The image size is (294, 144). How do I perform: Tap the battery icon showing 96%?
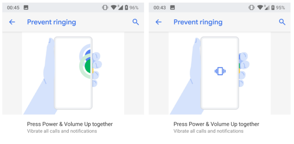[x=126, y=8]
